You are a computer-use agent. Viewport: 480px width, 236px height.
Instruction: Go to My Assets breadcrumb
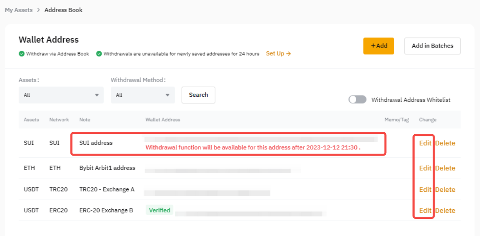[19, 10]
